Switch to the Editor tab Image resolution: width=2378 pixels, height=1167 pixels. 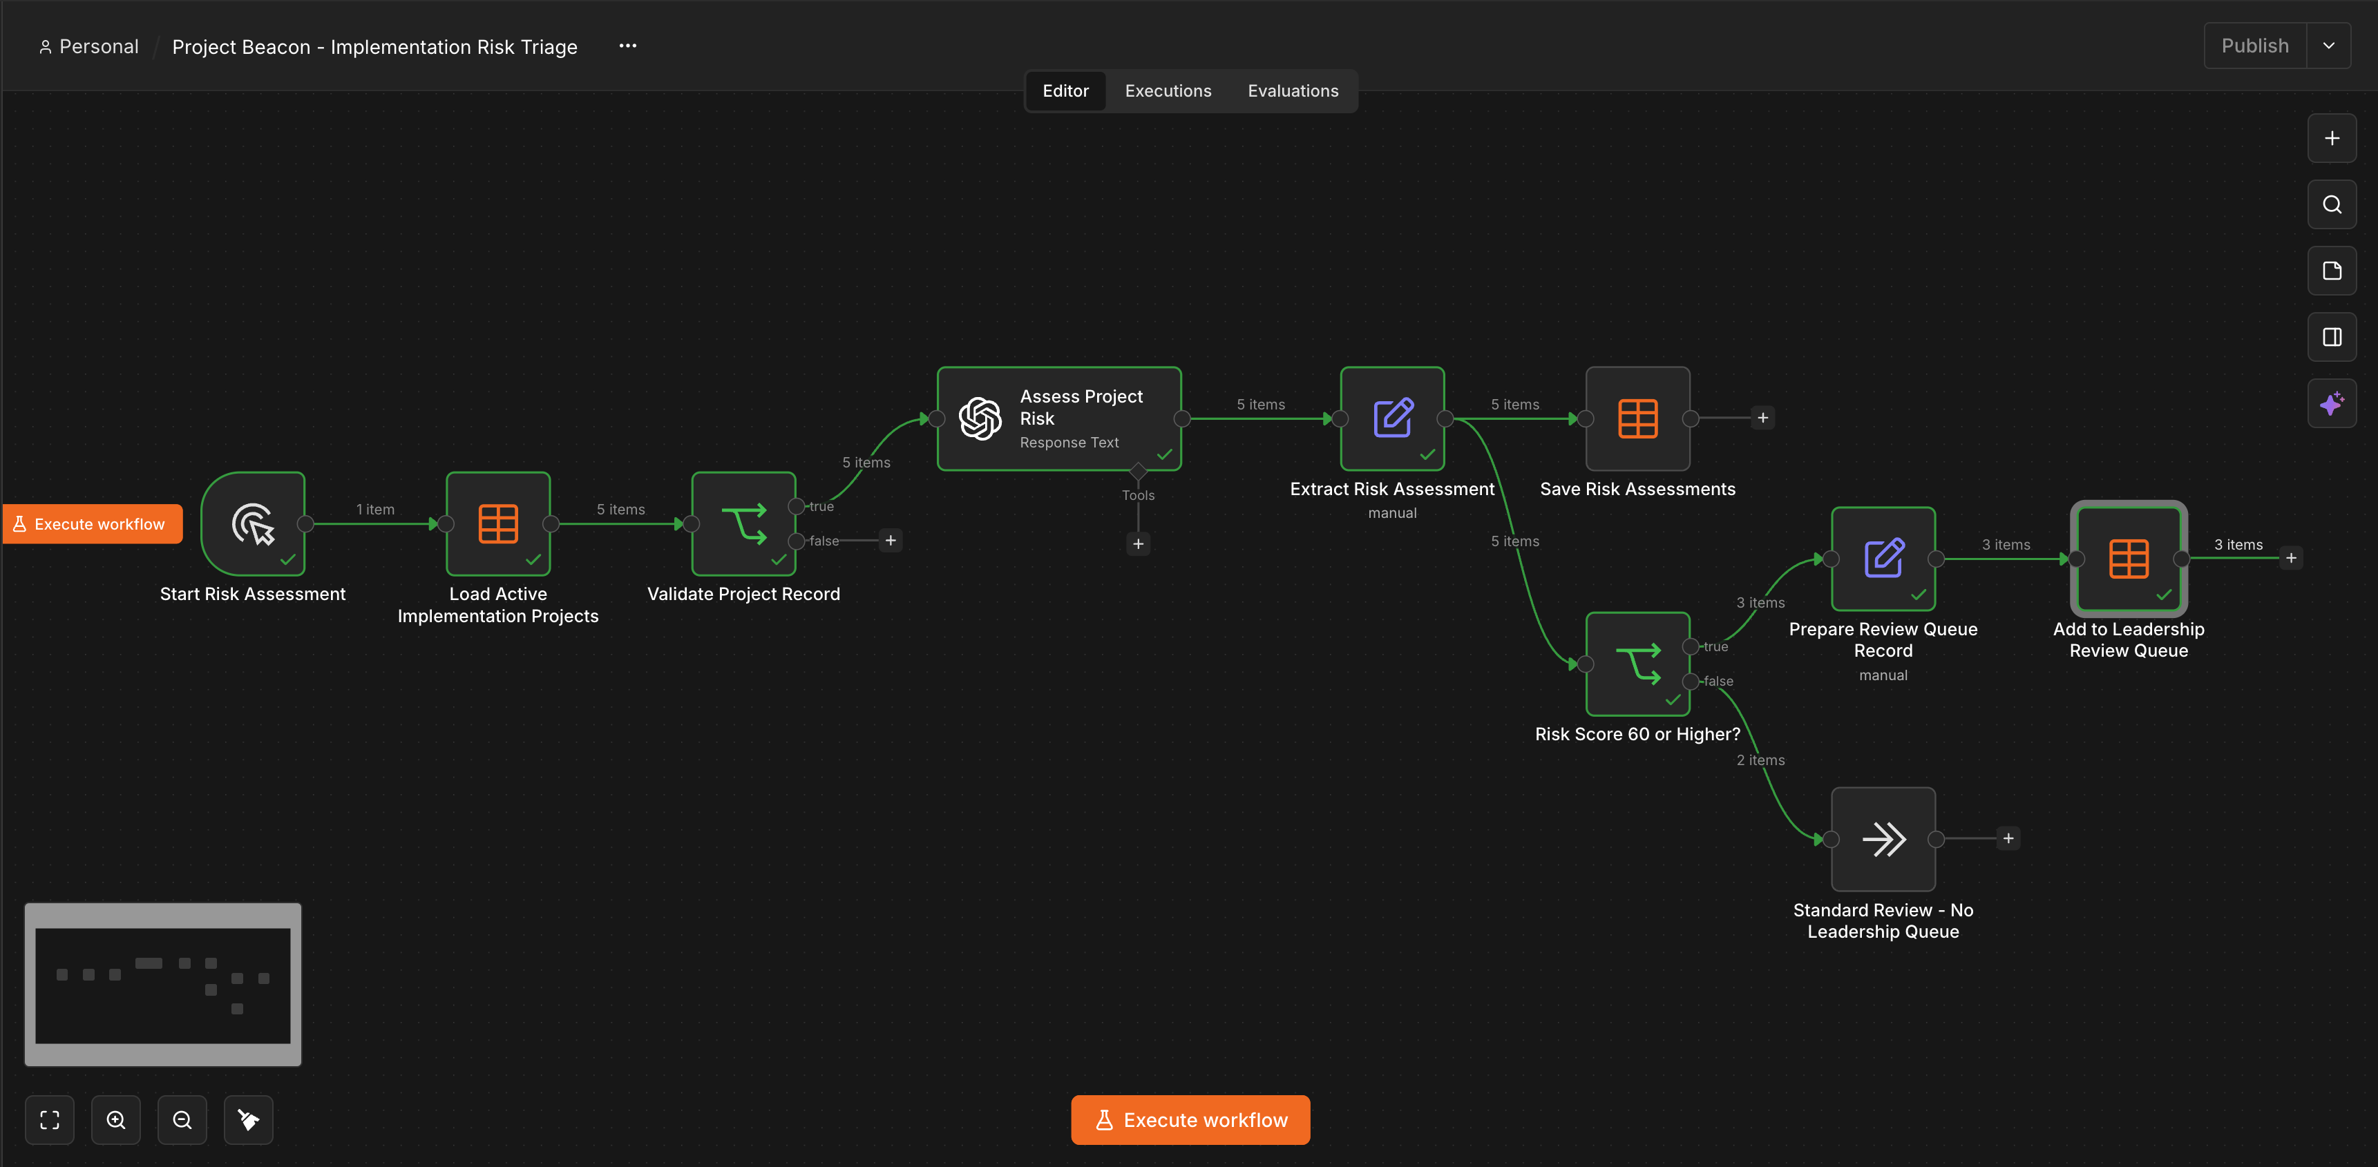(x=1065, y=91)
